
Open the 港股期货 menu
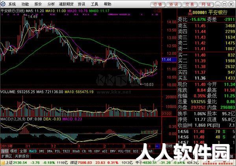coord(66,4)
